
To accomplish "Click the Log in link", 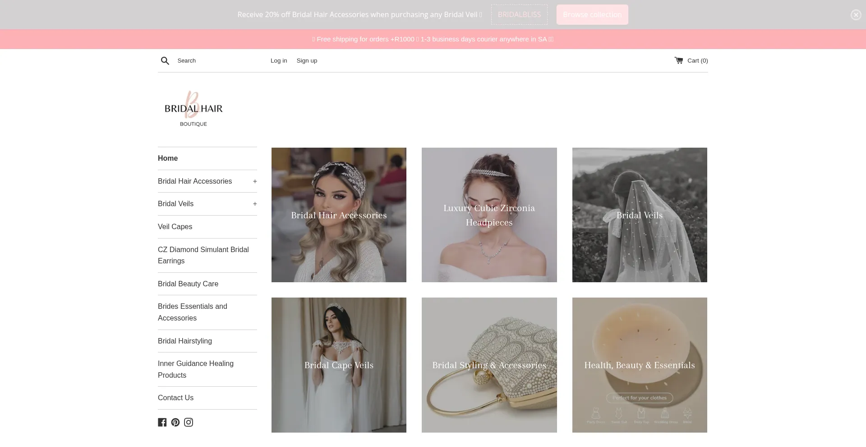I will 279,61.
